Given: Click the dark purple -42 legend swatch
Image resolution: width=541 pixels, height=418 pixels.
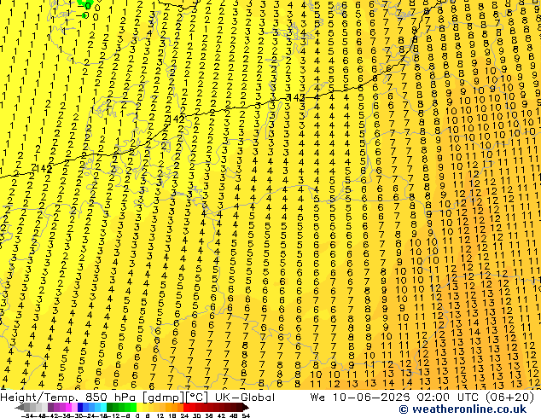Looking at the screenshot, I should point(50,407).
